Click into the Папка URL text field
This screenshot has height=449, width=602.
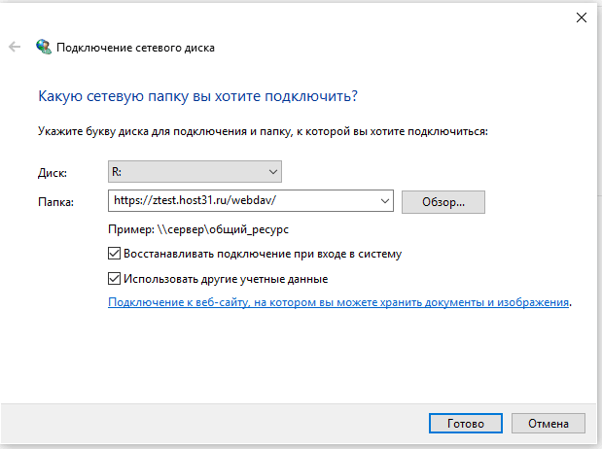click(x=243, y=202)
